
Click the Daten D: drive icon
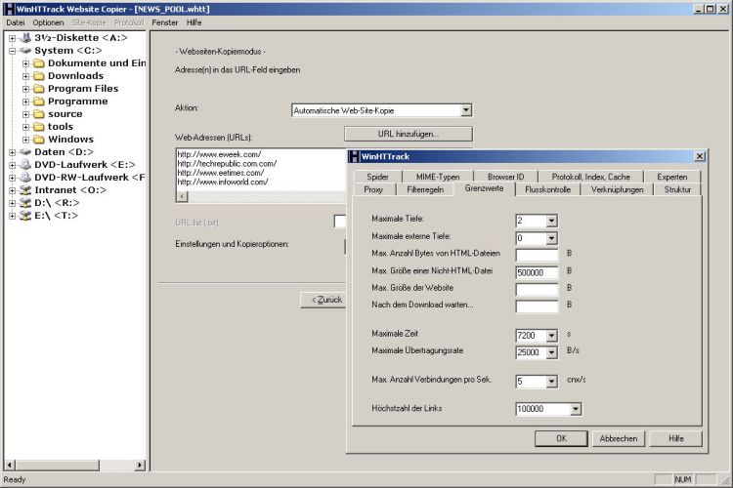25,152
